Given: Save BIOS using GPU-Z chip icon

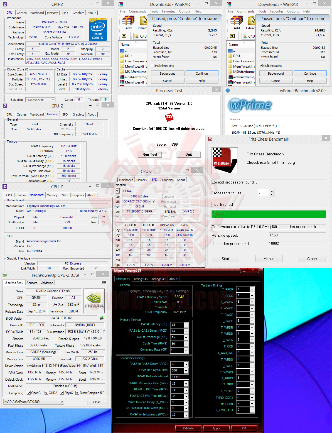Looking at the screenshot, I should tap(102, 318).
